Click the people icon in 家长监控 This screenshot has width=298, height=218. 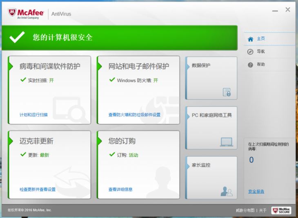[227, 191]
